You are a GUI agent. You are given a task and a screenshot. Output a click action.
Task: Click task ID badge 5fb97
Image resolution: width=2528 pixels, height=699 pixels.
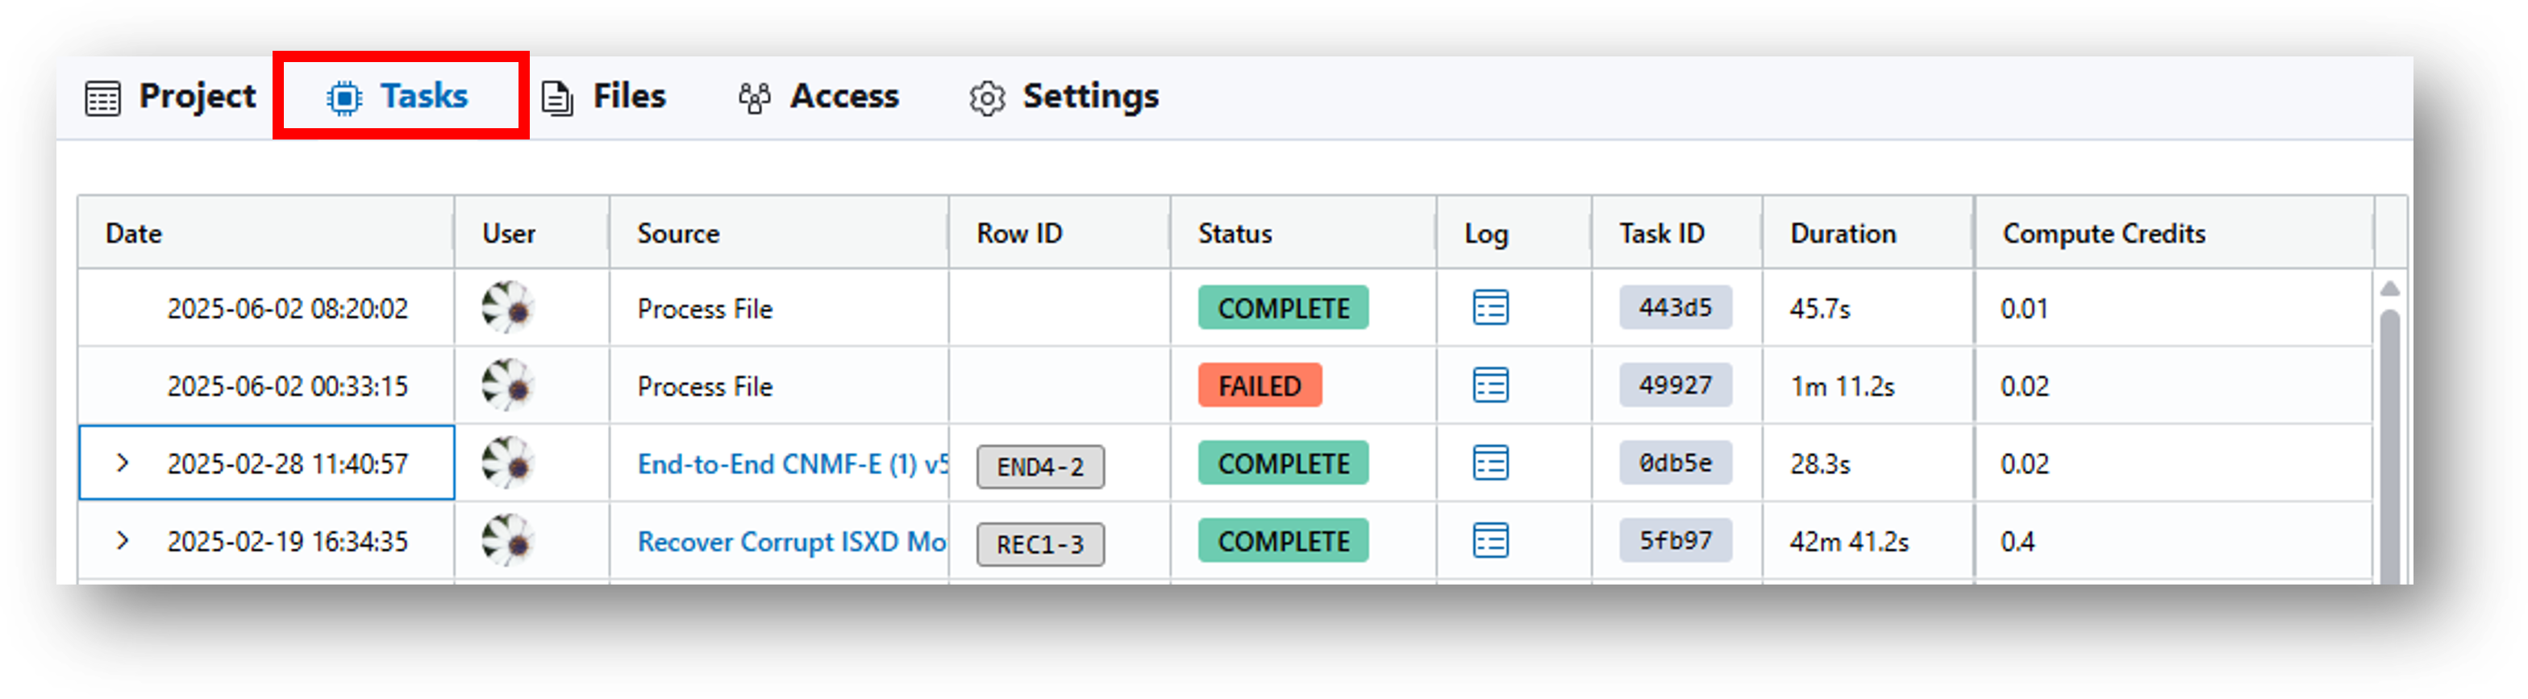[1675, 540]
